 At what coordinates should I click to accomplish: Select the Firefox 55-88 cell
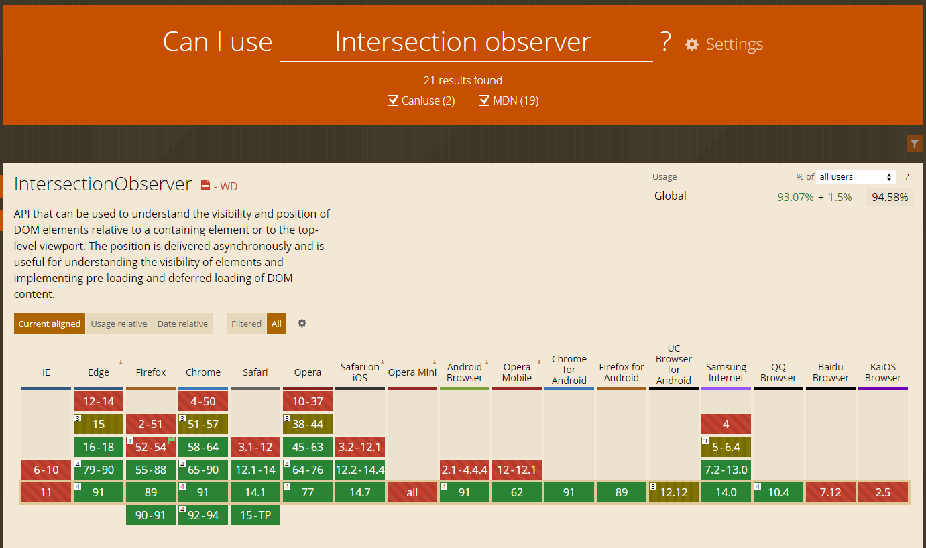click(151, 470)
